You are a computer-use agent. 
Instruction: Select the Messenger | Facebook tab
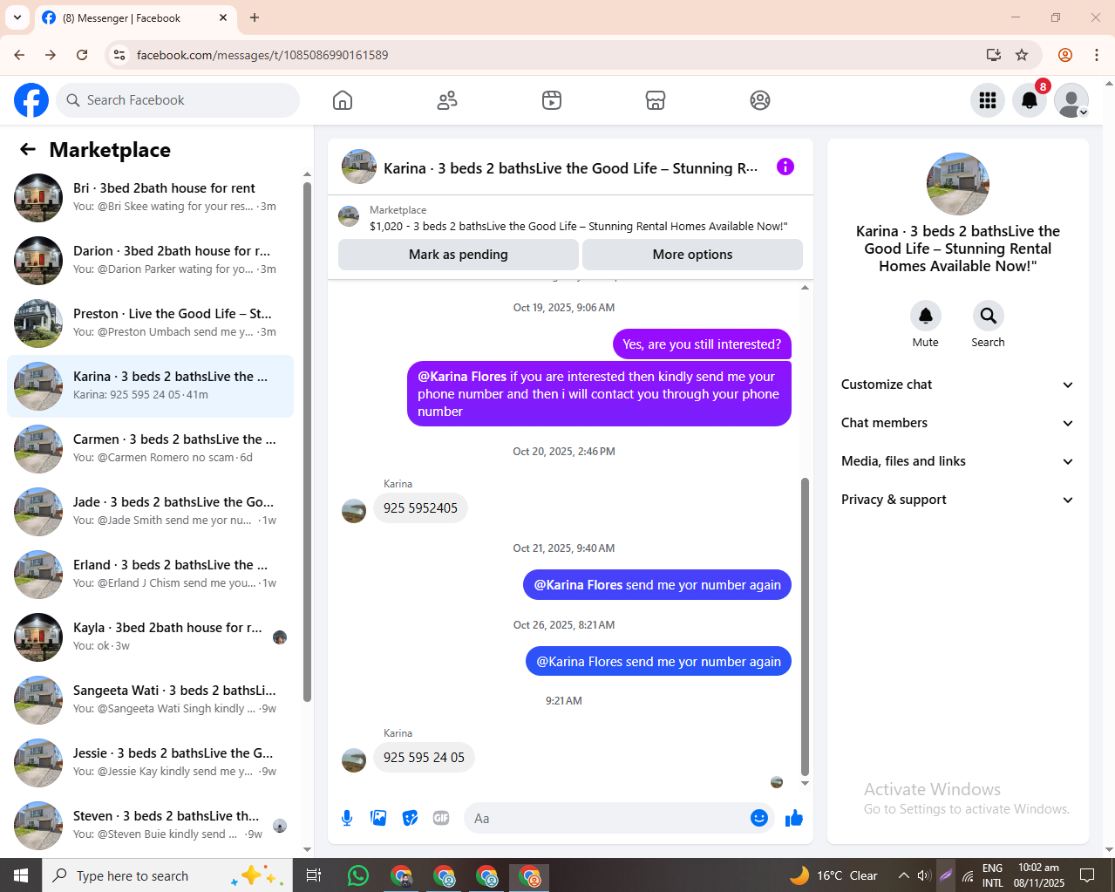click(x=135, y=17)
